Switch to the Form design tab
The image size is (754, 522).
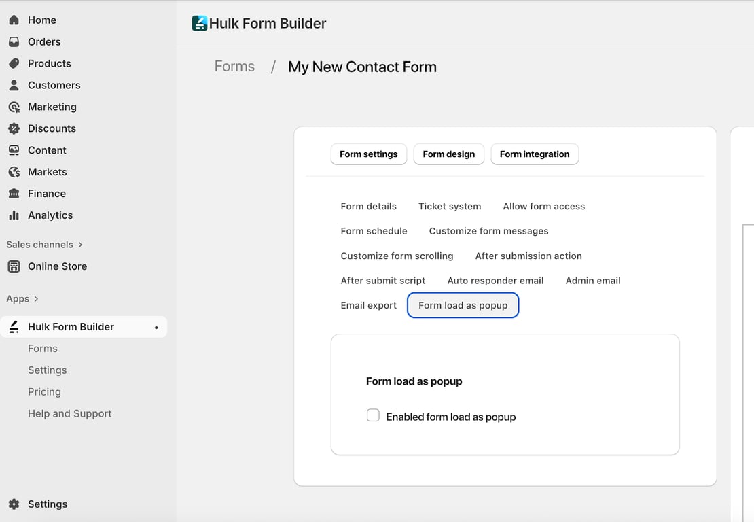448,154
